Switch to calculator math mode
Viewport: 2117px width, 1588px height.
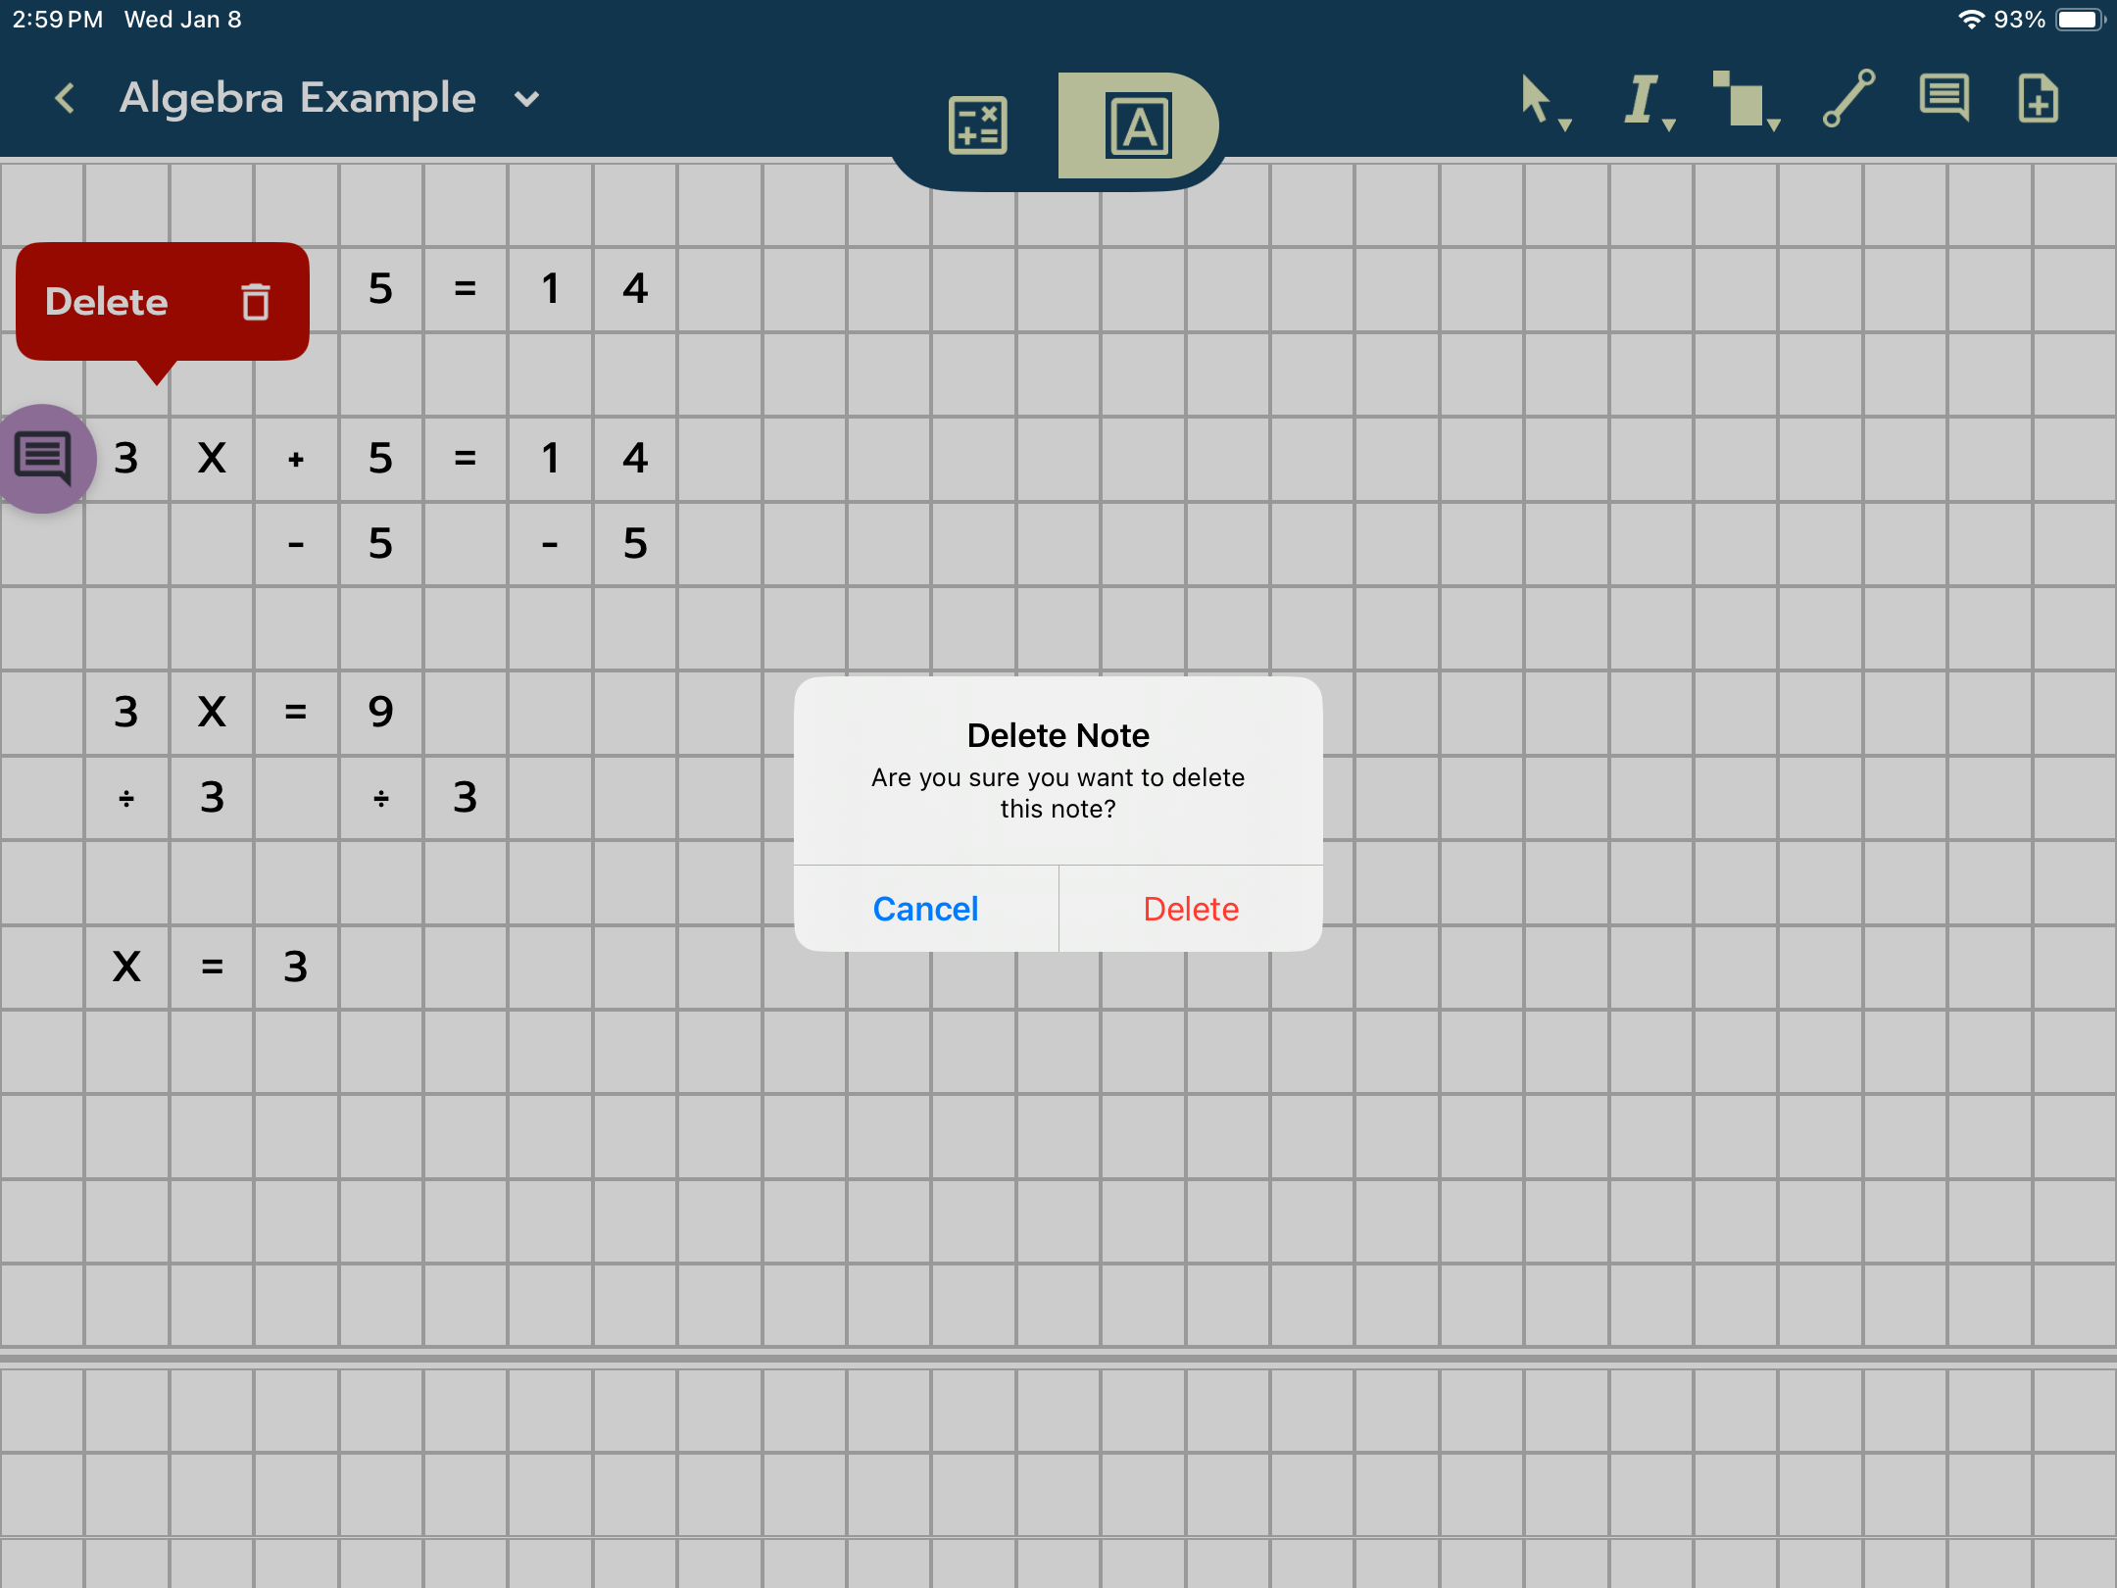(977, 125)
